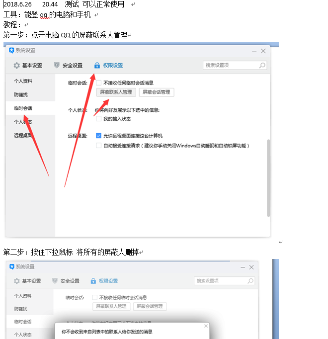The image size is (328, 339).
Task: Click the gear icon in second settings window
Action: pos(17,281)
